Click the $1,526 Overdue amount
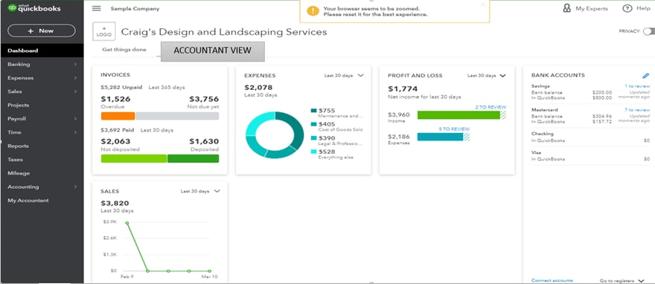655x284 pixels. click(115, 100)
